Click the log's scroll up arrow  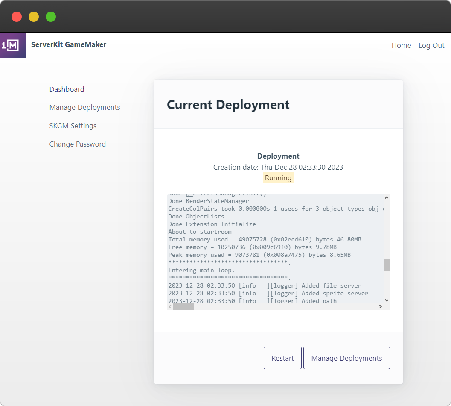[x=387, y=198]
